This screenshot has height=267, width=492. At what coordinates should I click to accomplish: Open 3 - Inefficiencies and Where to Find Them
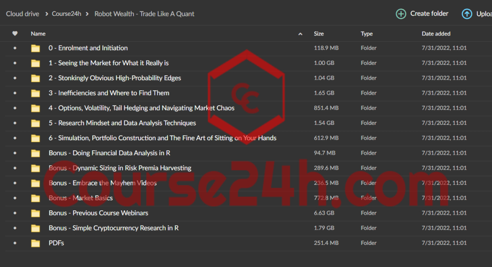(109, 93)
